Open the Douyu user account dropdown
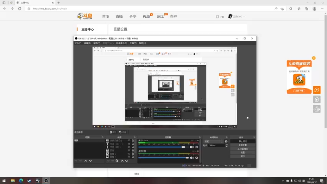This screenshot has width=327, height=184. [237, 16]
